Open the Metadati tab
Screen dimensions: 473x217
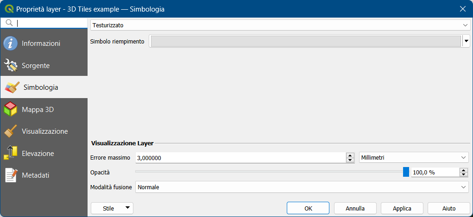click(x=44, y=175)
